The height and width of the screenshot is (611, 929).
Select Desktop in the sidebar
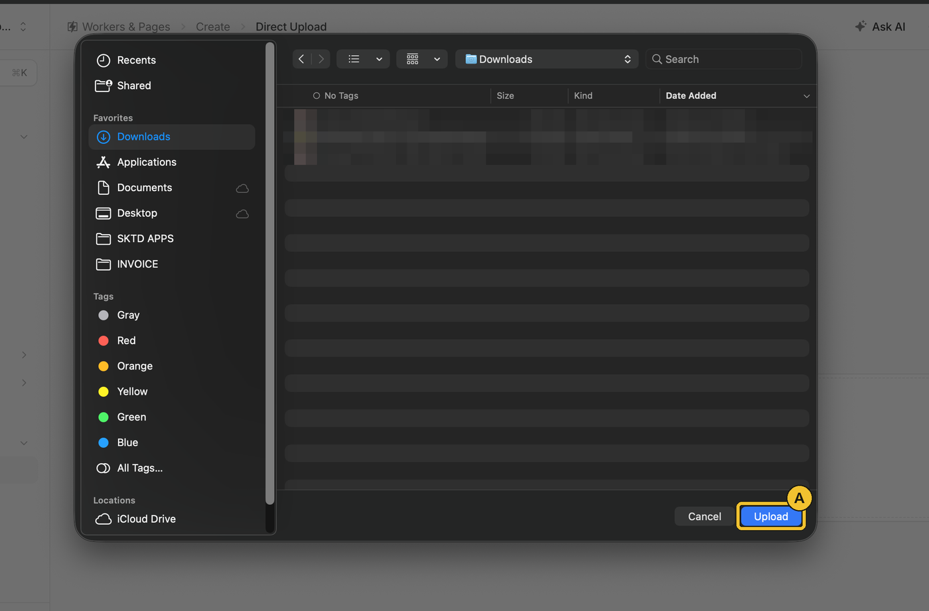172,213
